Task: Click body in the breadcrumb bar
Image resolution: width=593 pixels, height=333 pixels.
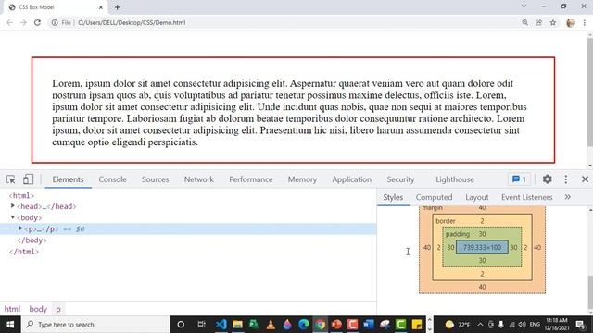Action: [x=38, y=309]
